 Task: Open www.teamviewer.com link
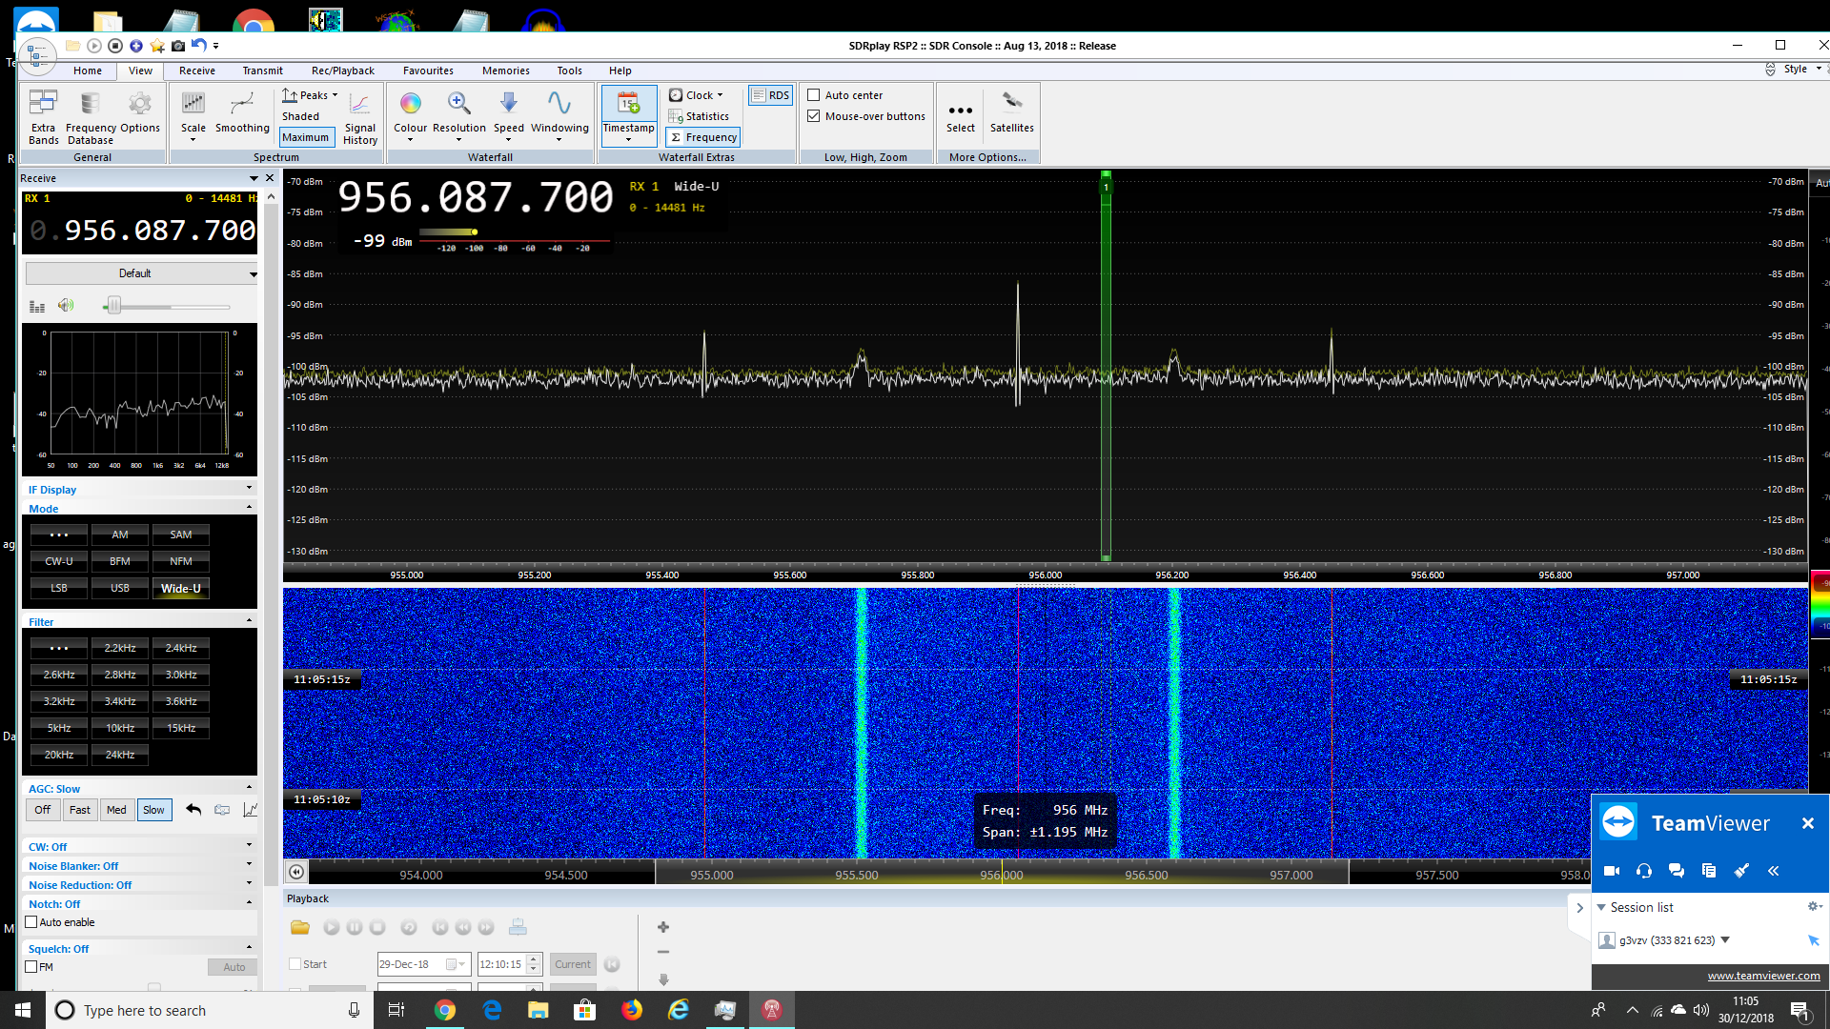1763,976
